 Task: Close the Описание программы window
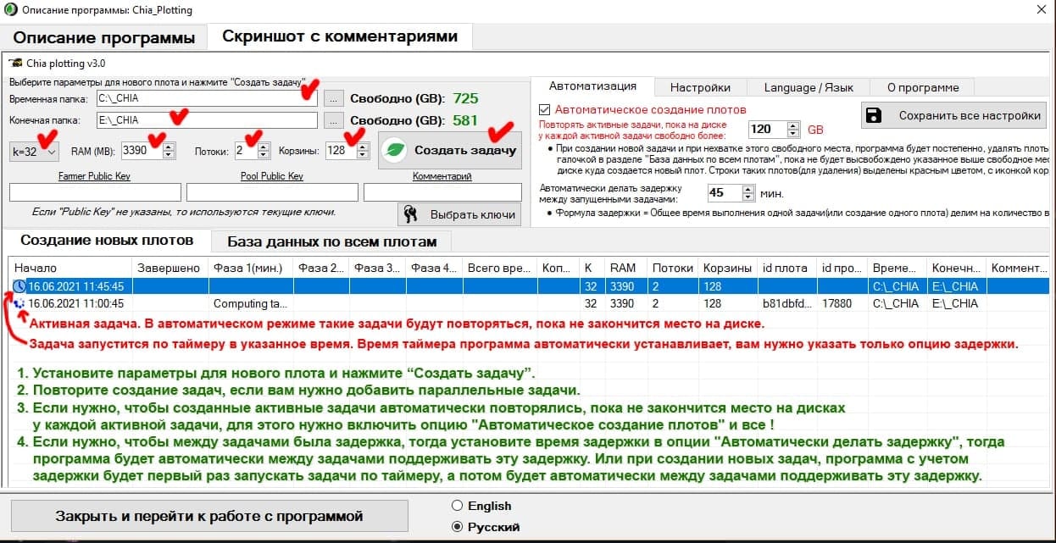click(x=1040, y=9)
